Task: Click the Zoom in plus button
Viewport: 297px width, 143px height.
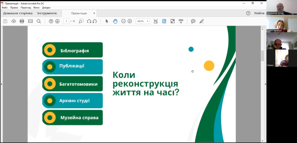Action: click(130, 21)
